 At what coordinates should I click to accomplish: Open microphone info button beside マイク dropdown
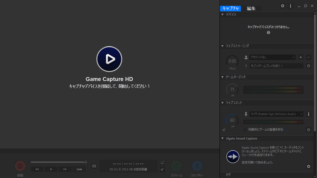pyautogui.click(x=309, y=114)
